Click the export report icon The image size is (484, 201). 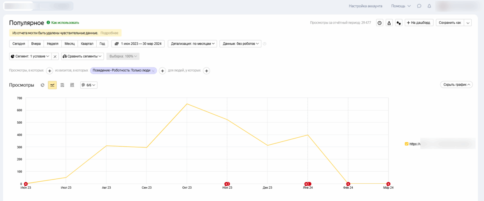389,23
